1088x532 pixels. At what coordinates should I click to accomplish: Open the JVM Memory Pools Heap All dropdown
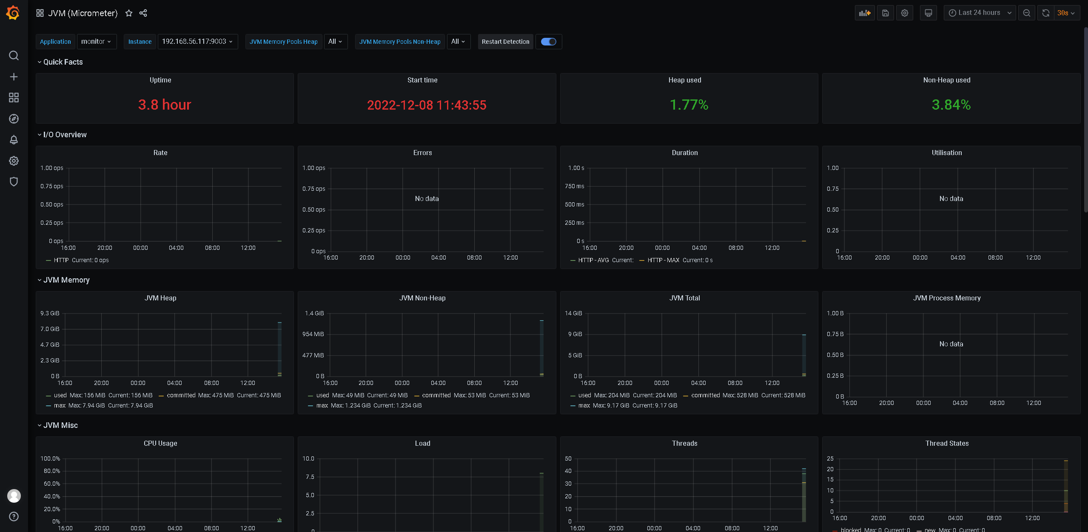[x=336, y=42]
